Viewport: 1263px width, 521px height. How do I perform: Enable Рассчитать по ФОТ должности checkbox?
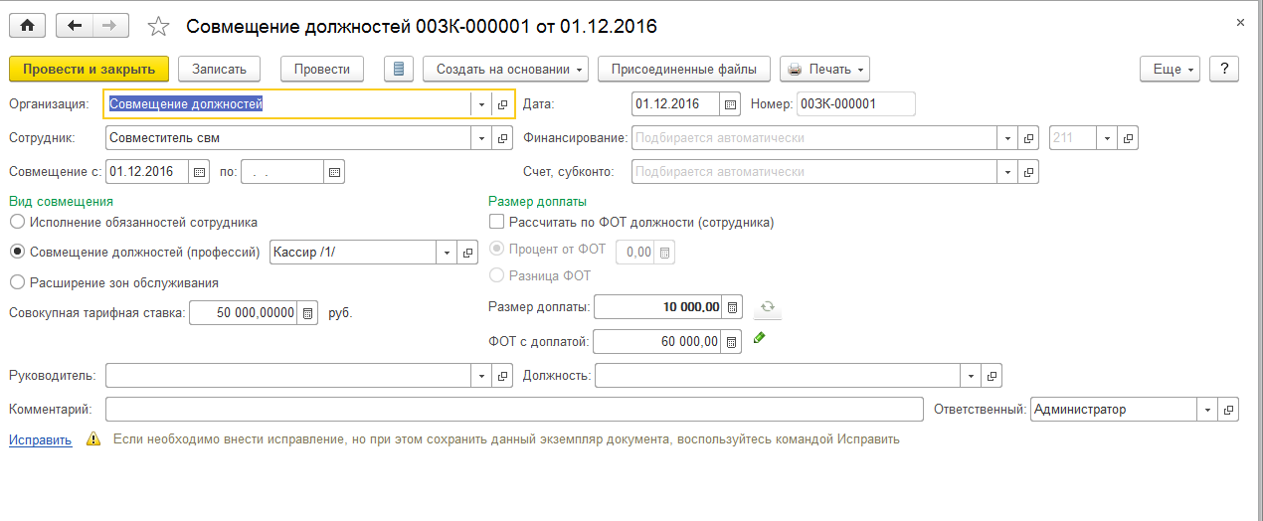click(x=496, y=222)
